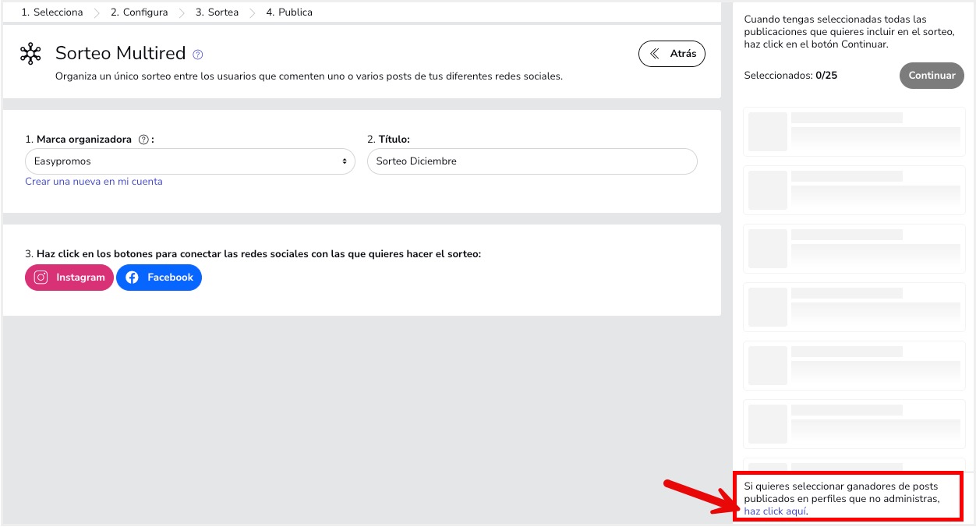Open the Marca organizadora selector showing Easypromos
976x527 pixels.
coord(189,161)
